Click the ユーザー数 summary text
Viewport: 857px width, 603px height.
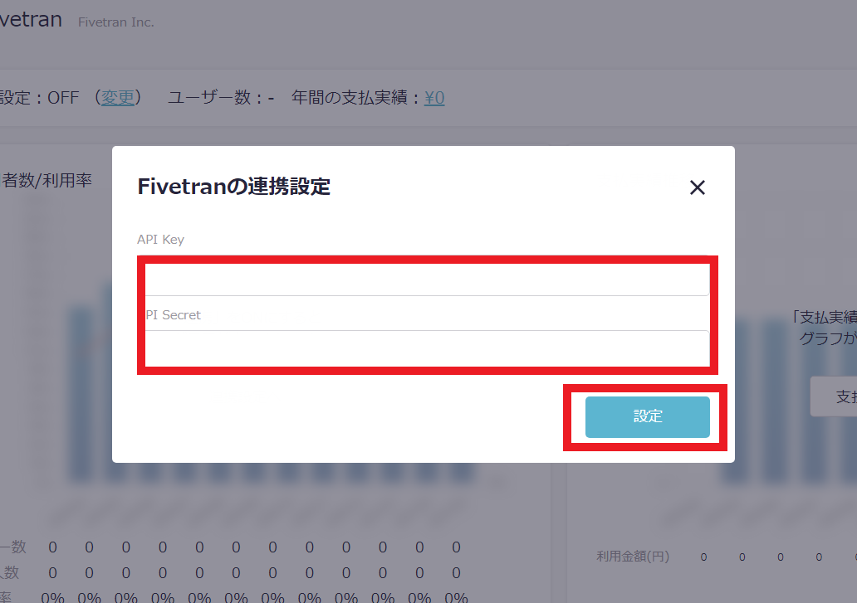tap(220, 98)
